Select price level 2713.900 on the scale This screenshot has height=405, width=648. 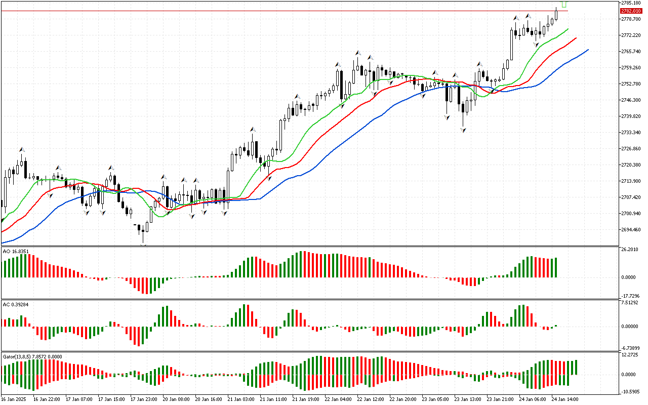tap(631, 181)
